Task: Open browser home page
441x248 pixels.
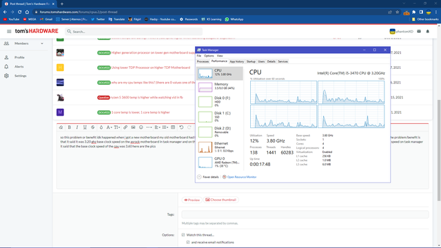Action: coord(27,12)
